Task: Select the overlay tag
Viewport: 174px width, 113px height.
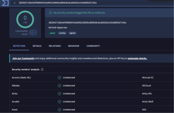Action: pyautogui.click(x=62, y=33)
